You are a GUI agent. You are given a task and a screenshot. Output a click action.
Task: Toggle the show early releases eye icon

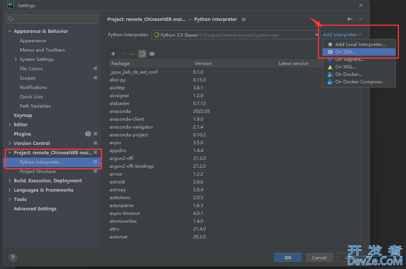tap(152, 54)
